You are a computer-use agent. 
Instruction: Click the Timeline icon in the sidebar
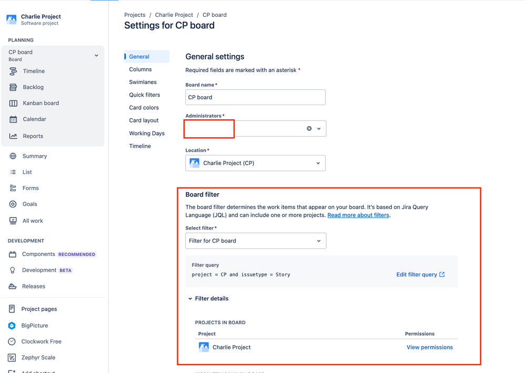13,71
